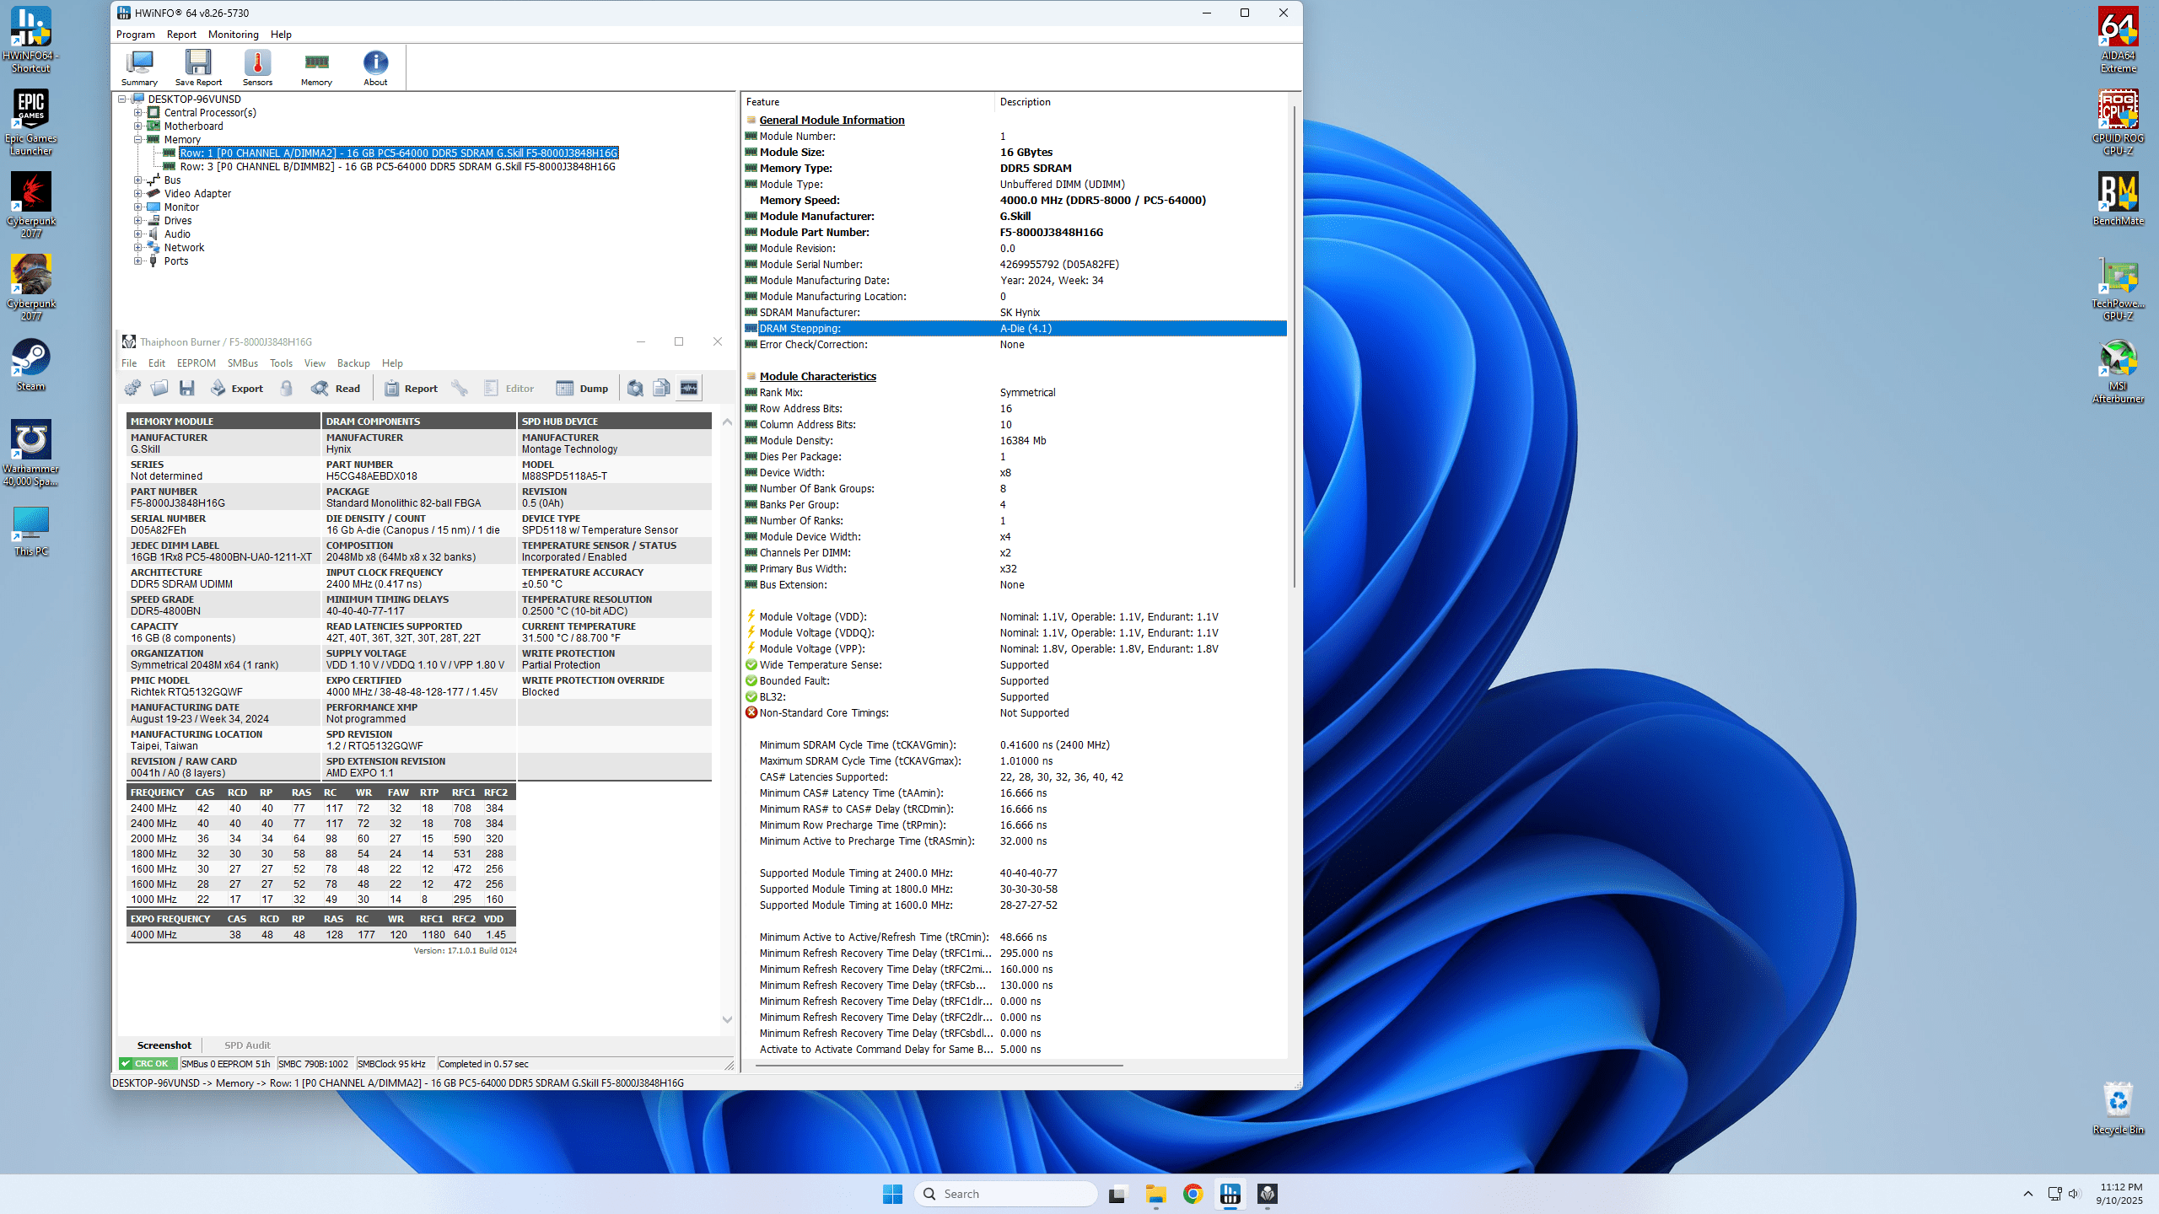Click the floppy disk save icon in Thaiphoon
This screenshot has height=1214, width=2159.
click(187, 388)
